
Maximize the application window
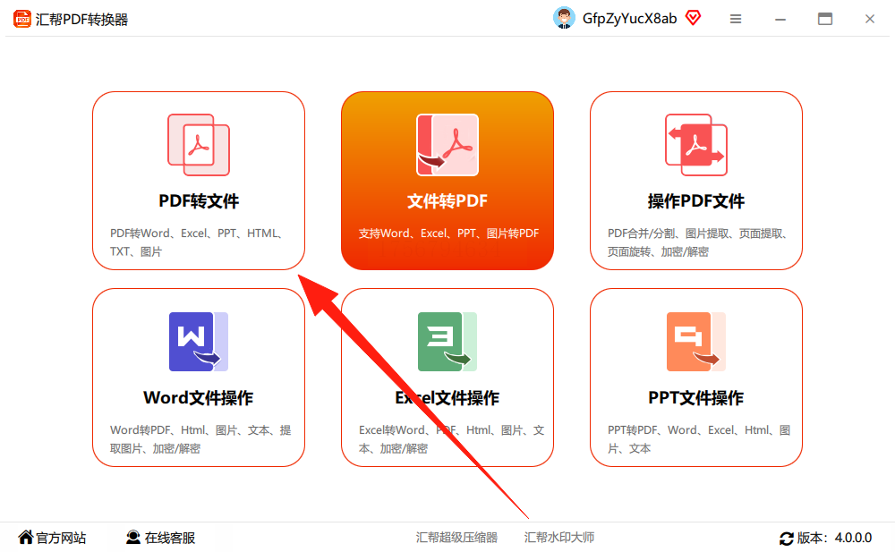(825, 19)
